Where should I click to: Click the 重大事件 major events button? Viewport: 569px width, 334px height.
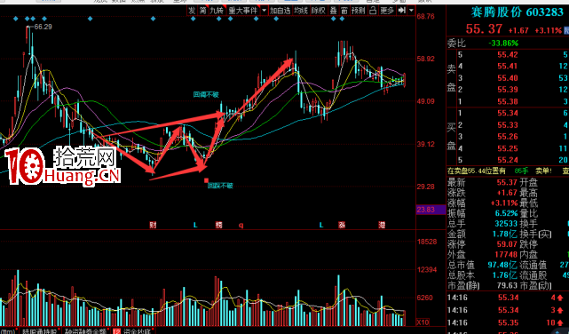point(242,11)
